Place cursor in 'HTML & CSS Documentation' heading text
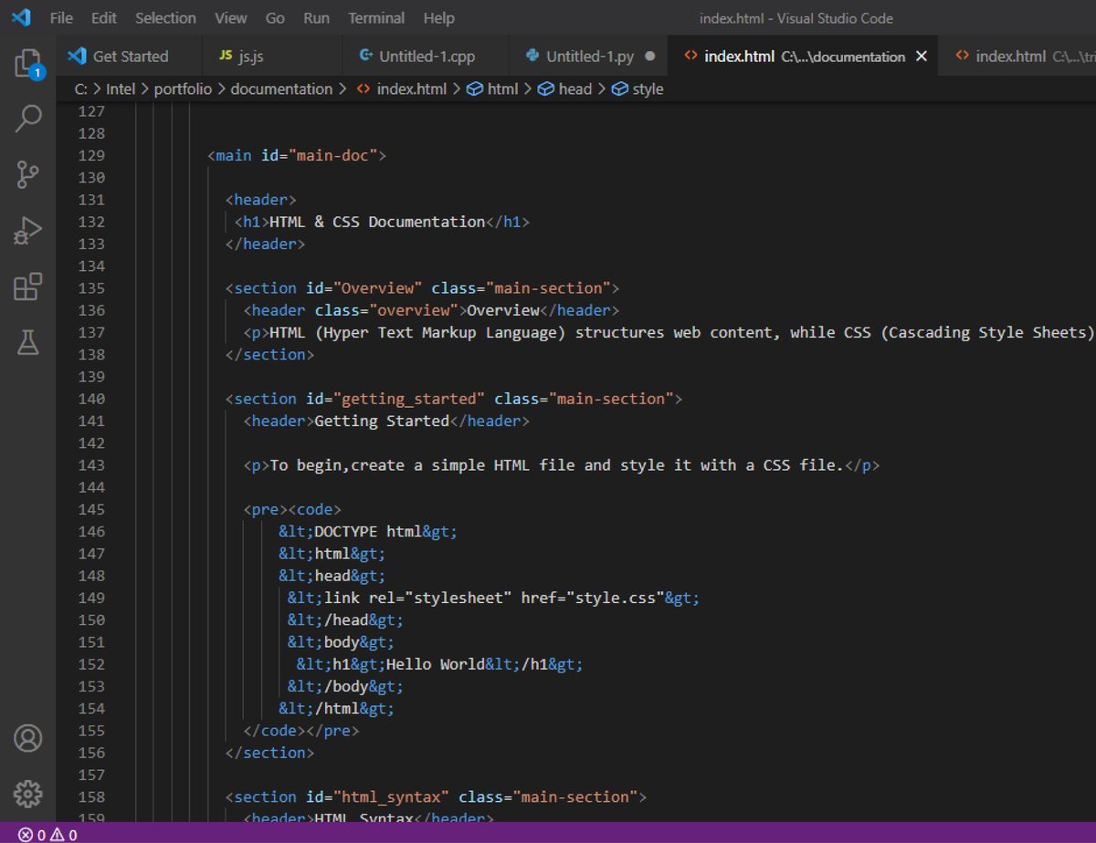 tap(377, 222)
